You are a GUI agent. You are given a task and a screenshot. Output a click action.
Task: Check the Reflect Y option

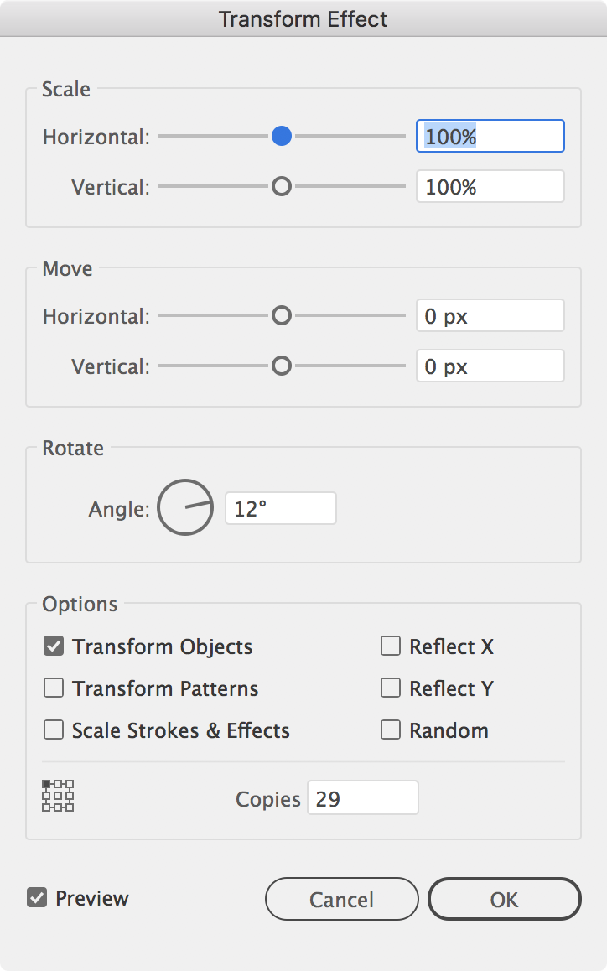[x=390, y=688]
